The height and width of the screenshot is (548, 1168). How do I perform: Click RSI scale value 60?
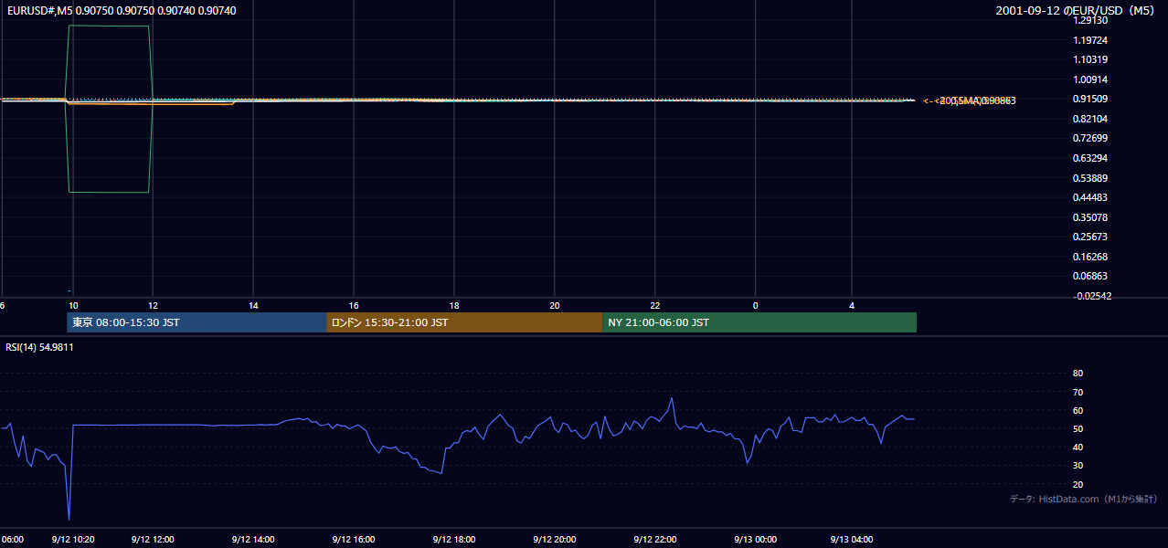coord(1078,410)
